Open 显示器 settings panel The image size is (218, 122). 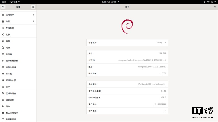(x=18, y=54)
